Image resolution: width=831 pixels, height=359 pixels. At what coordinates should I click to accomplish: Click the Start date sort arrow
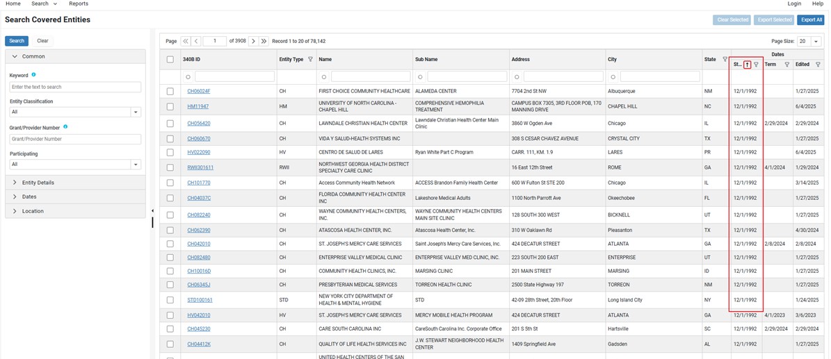pos(747,65)
